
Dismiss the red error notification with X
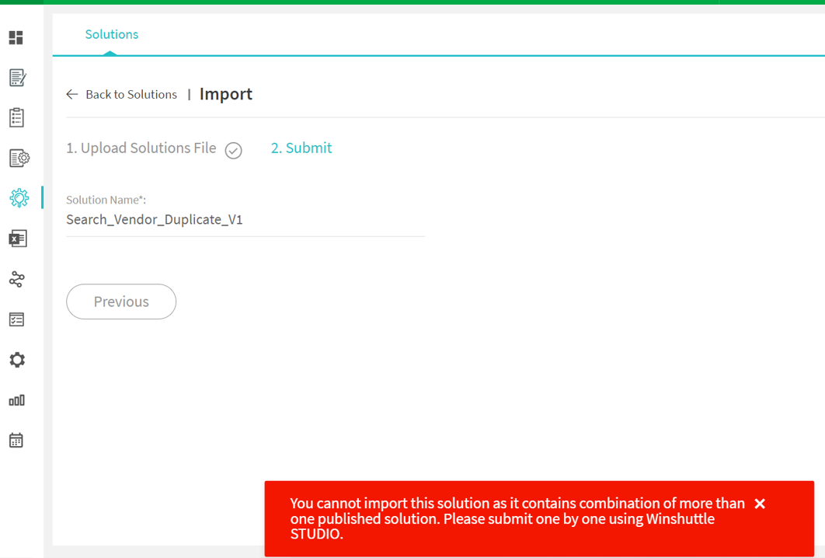click(x=760, y=504)
